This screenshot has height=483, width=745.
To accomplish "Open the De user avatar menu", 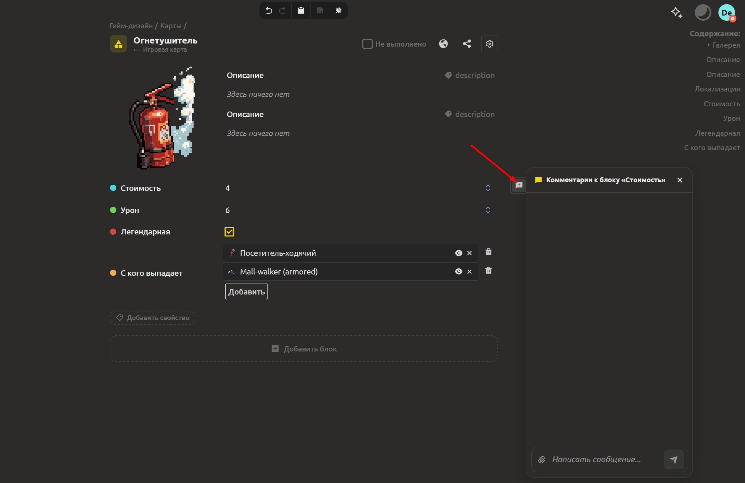I will pos(727,13).
